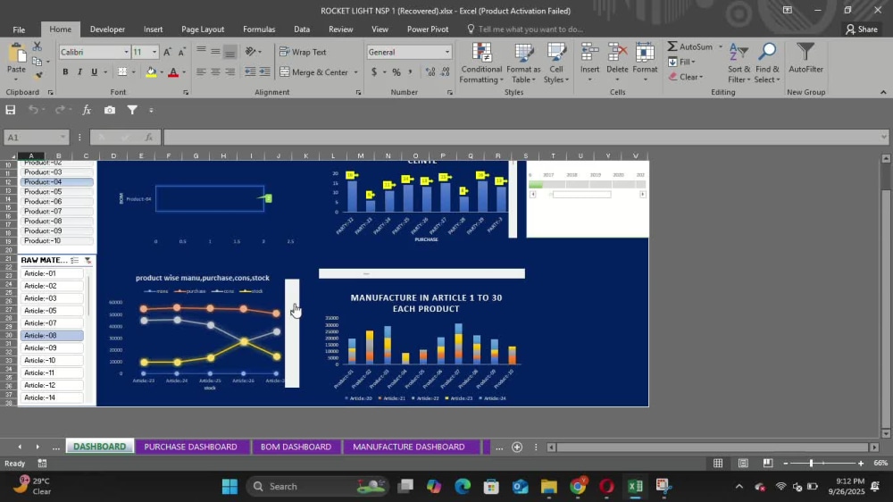Viewport: 893px width, 502px height.
Task: Expand the Name Box A1 dropdown arrow
Action: point(63,138)
